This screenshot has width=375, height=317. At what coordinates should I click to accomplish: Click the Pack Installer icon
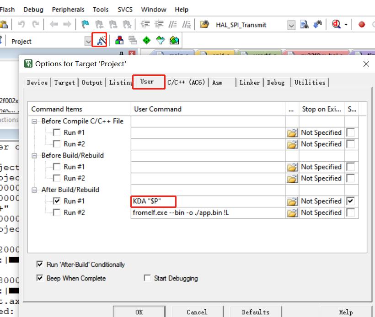pos(174,41)
